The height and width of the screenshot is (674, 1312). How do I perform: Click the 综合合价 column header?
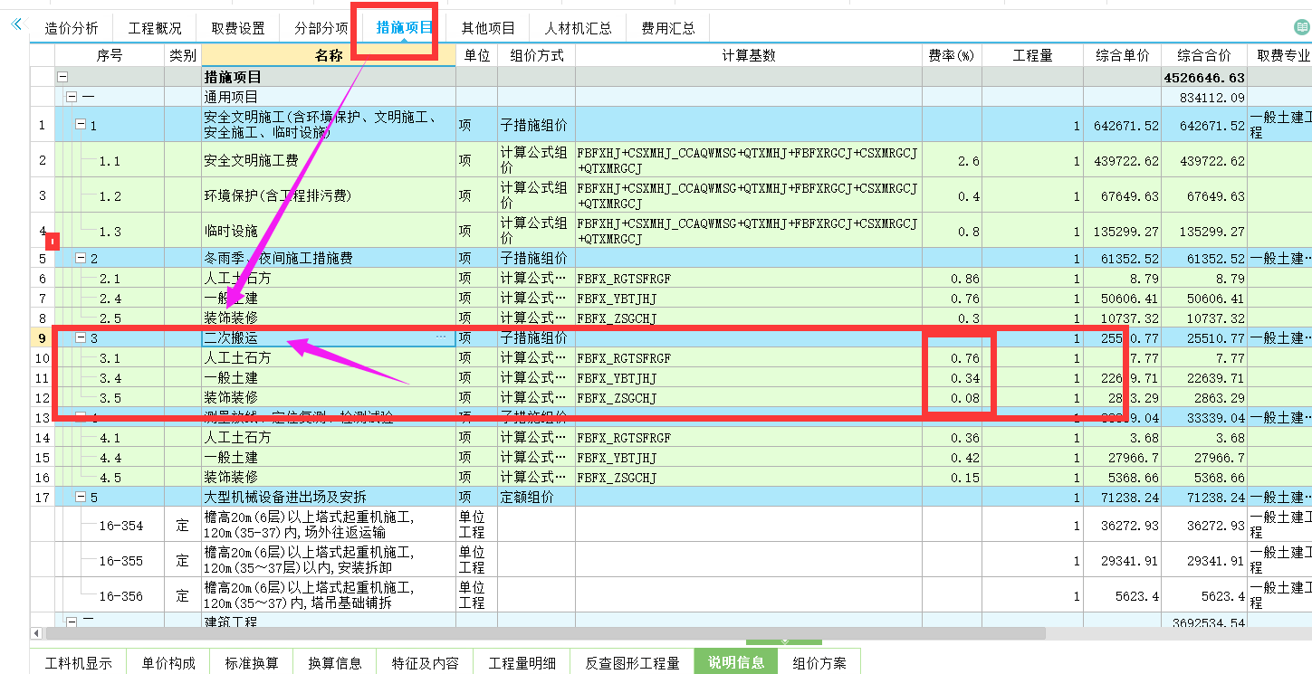[1204, 55]
